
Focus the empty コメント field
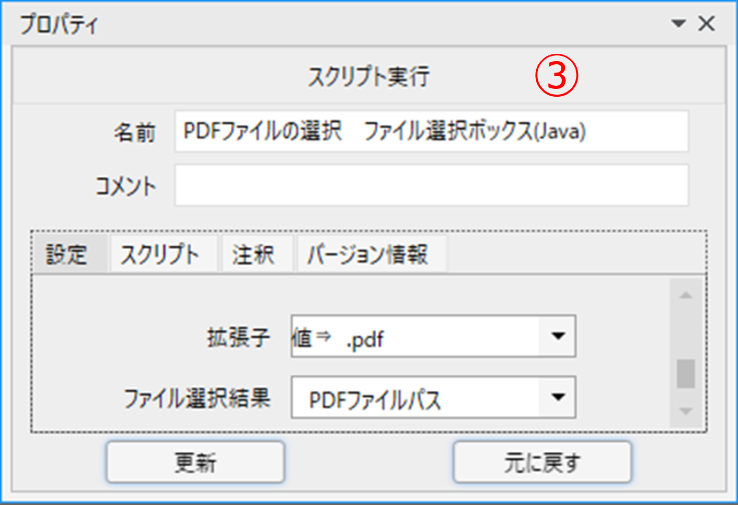point(431,186)
